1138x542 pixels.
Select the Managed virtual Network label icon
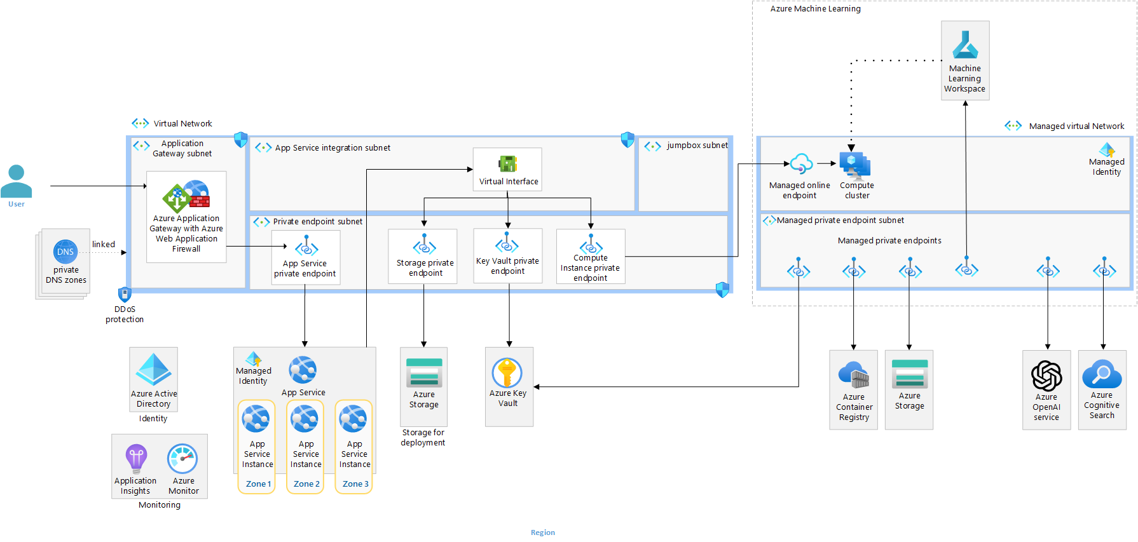1013,126
